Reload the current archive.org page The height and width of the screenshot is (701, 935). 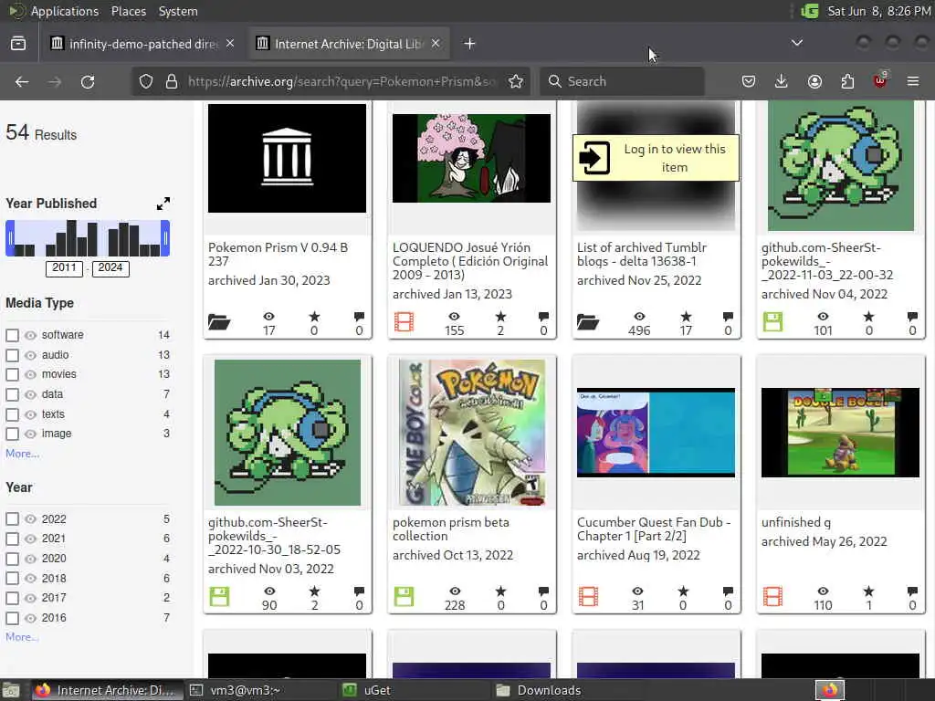point(88,81)
